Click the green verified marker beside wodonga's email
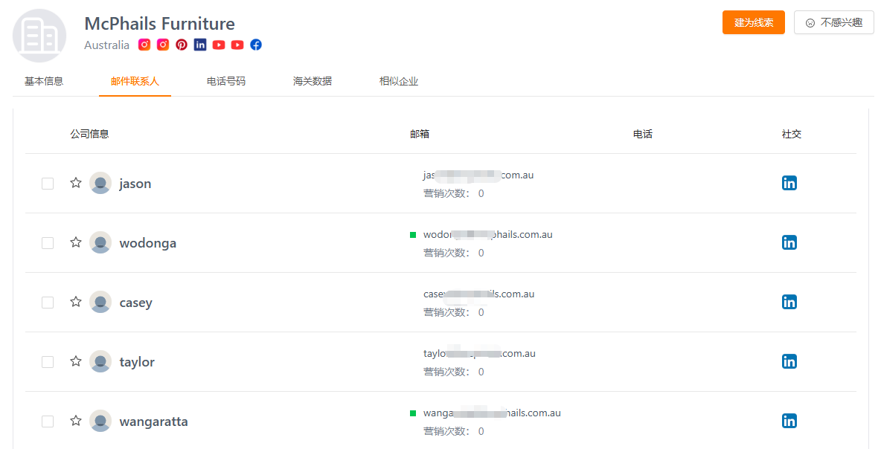 (413, 235)
